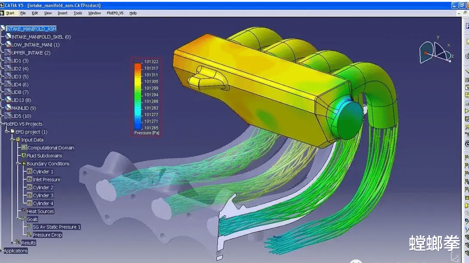
Task: Open the Start menu
Action: pyautogui.click(x=10, y=13)
